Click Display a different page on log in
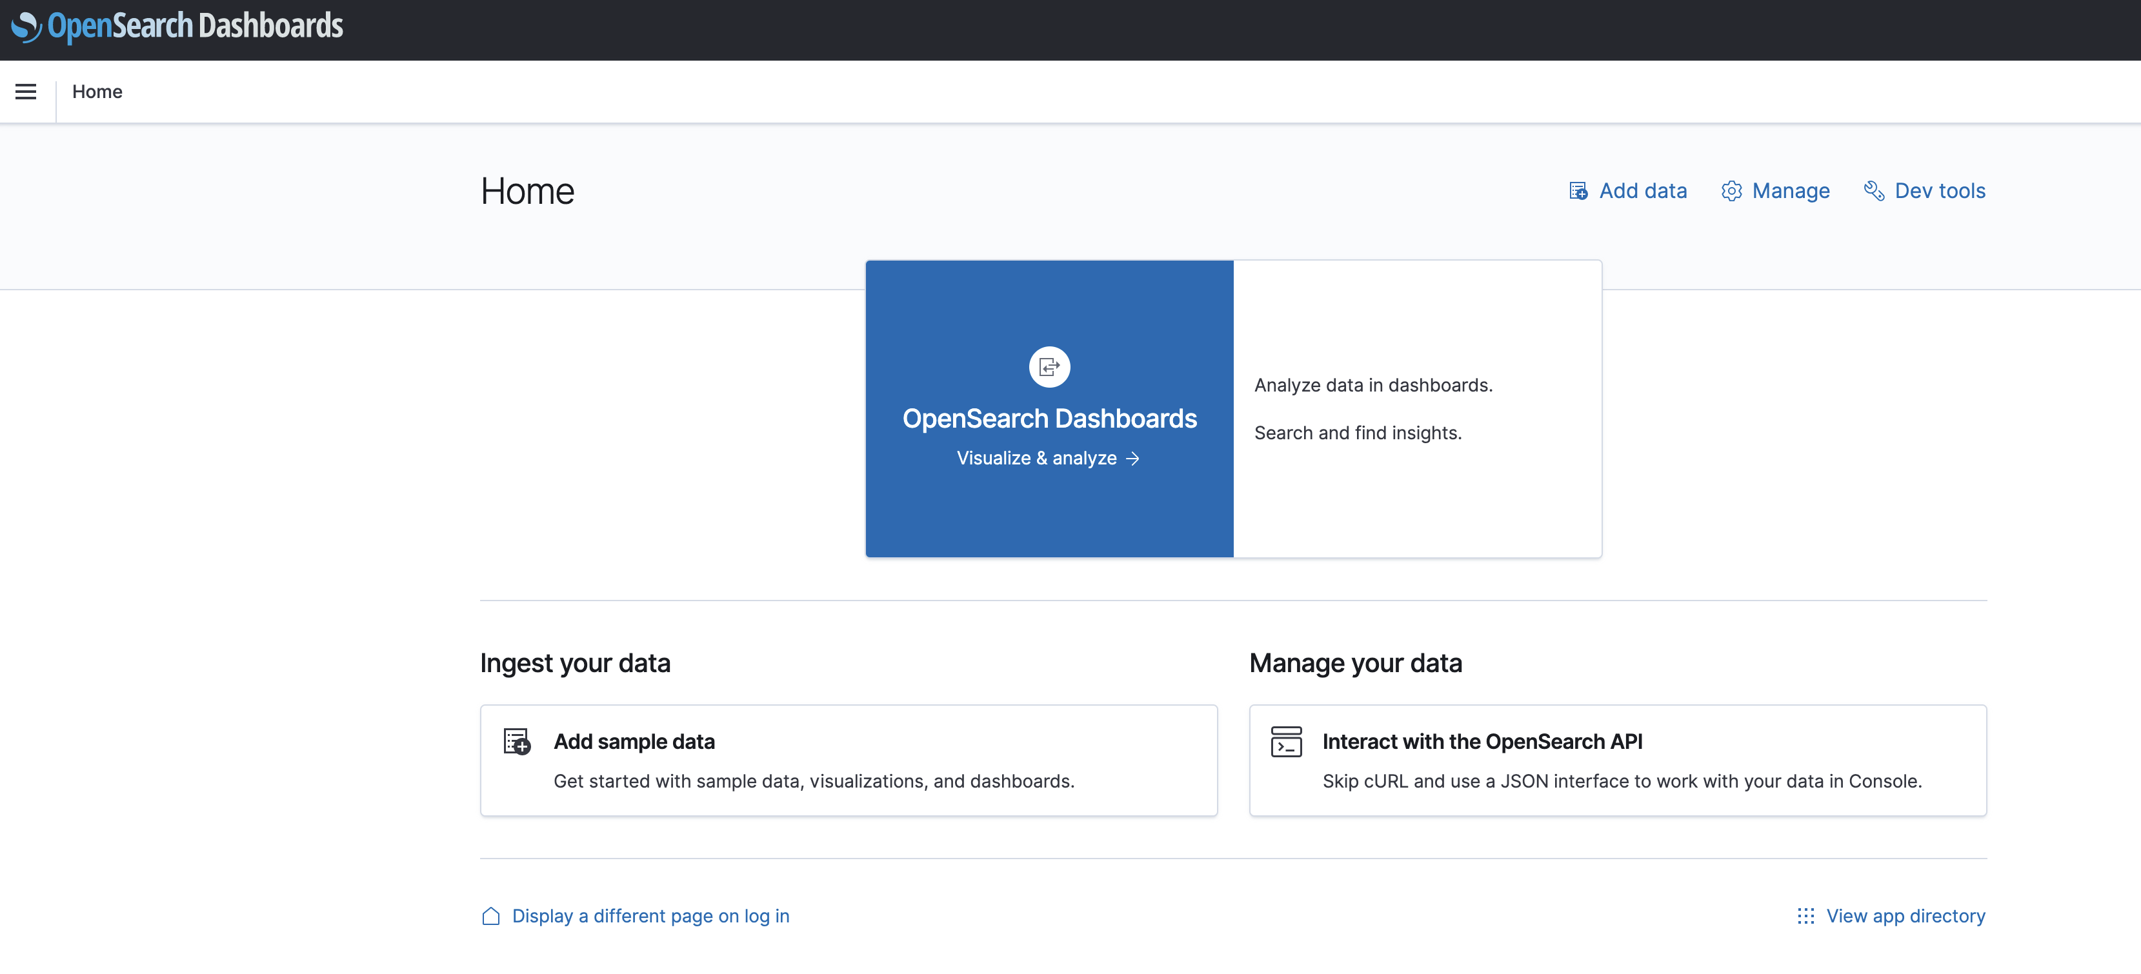2141x974 pixels. tap(650, 916)
